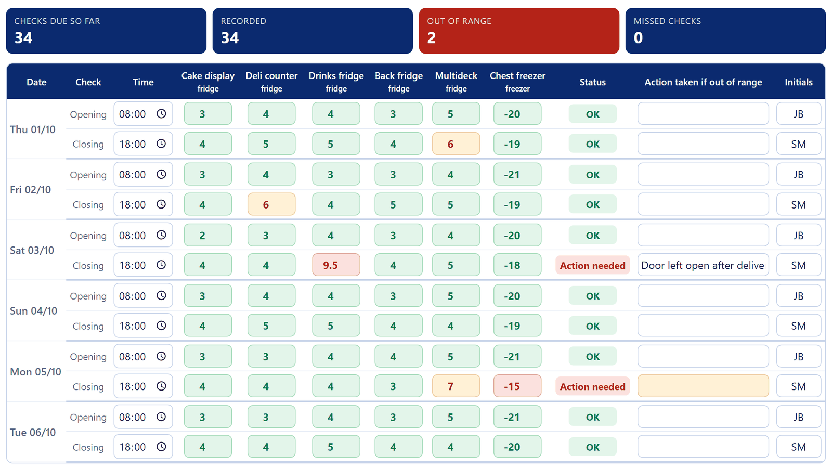Viewport: 832px width, 468px height.
Task: Select Drinks fridge 9.5 reading on Sat closing
Action: (x=336, y=265)
